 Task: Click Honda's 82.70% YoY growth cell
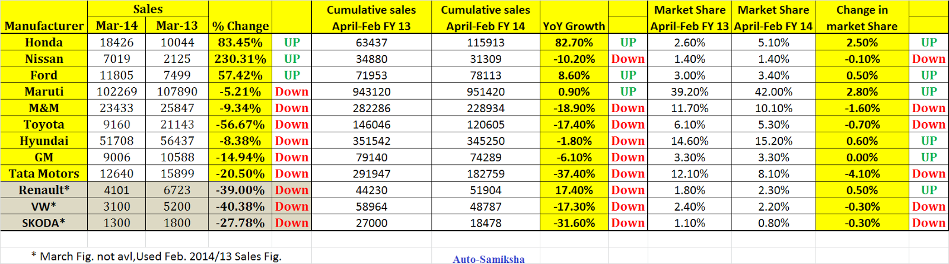(x=574, y=42)
